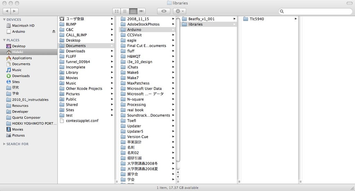
Task: Collapse the DEVICES sidebar section
Action: point(4,20)
